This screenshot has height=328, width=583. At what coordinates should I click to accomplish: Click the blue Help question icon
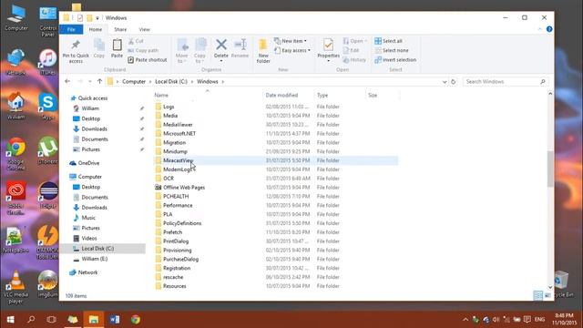[x=549, y=29]
